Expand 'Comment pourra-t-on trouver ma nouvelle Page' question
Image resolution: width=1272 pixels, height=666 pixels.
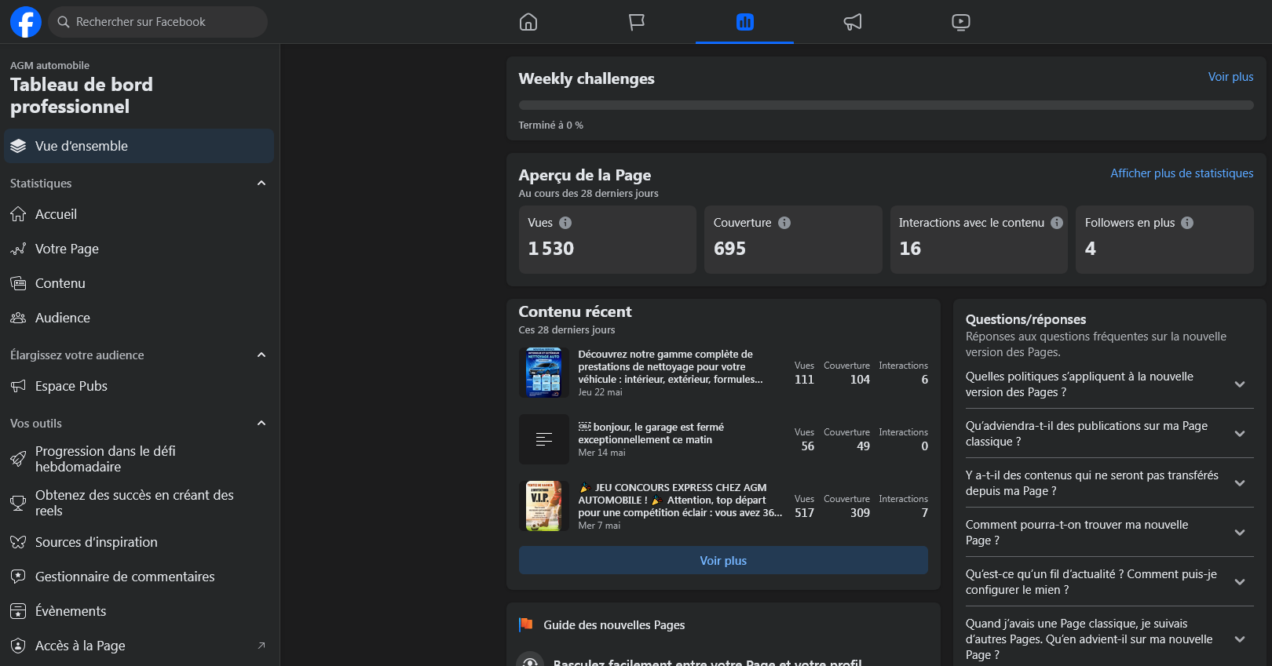[x=1240, y=533]
